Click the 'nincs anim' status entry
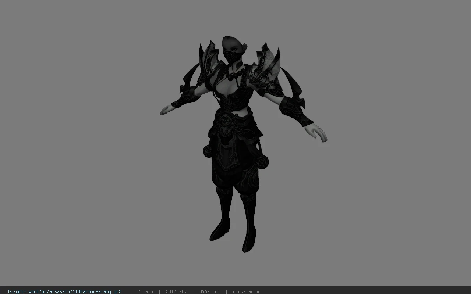The image size is (471, 294). [246, 291]
